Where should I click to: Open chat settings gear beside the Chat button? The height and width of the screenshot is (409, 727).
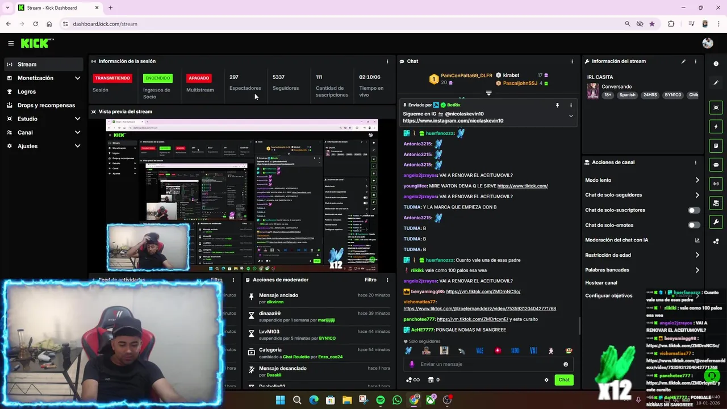pos(546,380)
